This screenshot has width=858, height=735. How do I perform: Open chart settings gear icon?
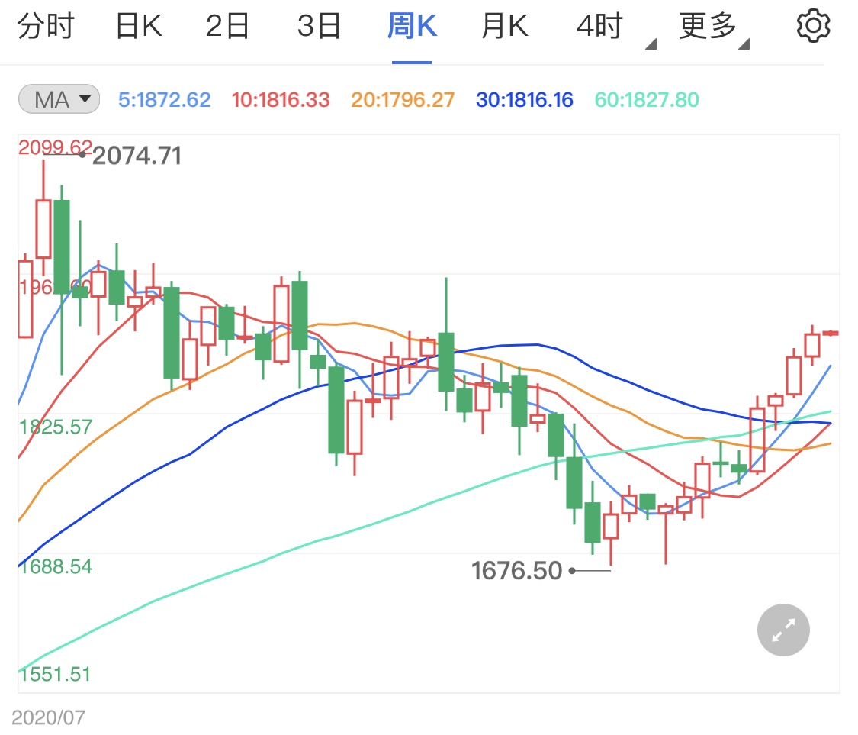(x=813, y=26)
